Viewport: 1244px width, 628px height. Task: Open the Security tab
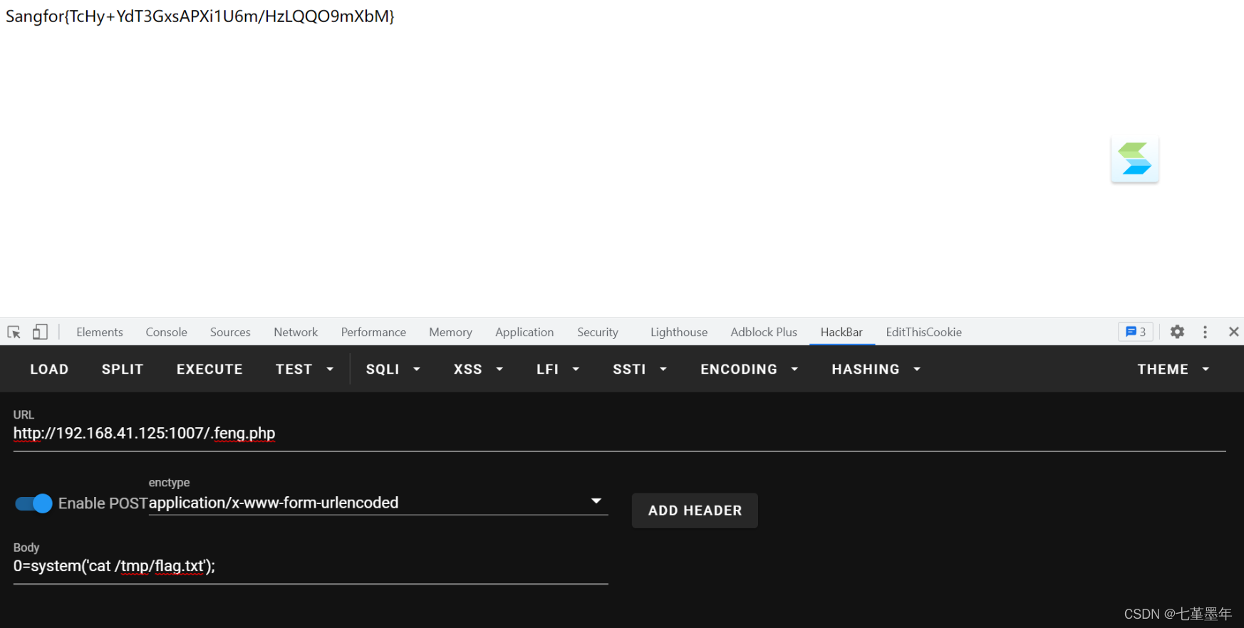pyautogui.click(x=598, y=332)
